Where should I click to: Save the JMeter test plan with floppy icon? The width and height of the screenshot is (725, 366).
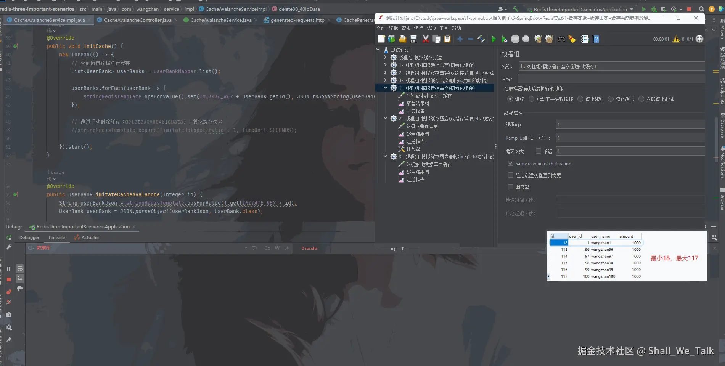coord(413,39)
